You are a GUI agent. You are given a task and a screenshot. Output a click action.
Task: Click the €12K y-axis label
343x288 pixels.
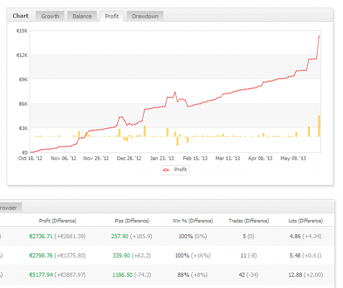coord(22,55)
